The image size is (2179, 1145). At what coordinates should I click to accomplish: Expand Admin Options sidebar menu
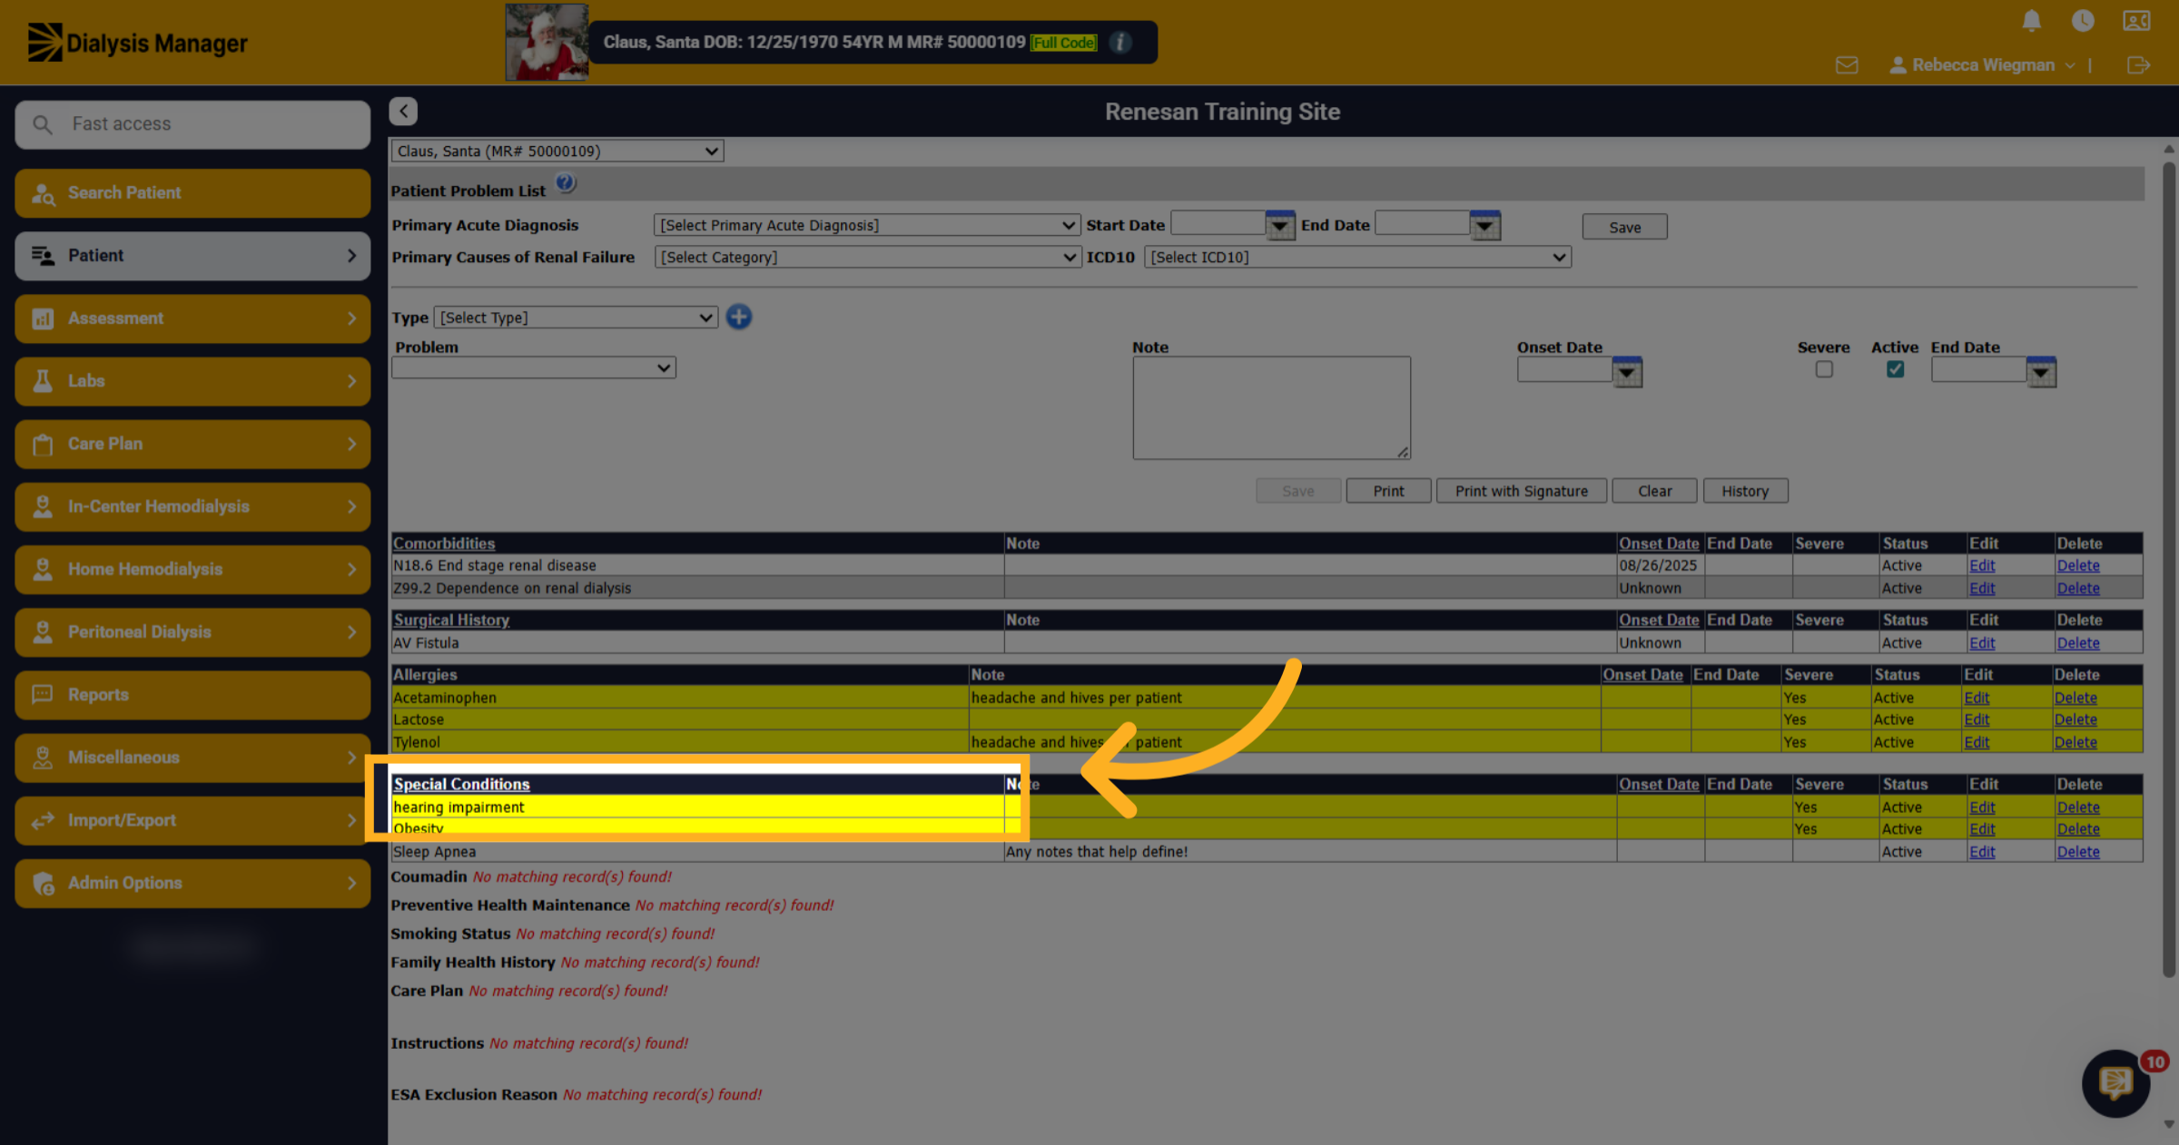[192, 883]
